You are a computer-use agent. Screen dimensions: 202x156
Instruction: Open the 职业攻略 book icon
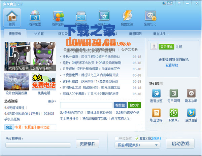point(156,113)
